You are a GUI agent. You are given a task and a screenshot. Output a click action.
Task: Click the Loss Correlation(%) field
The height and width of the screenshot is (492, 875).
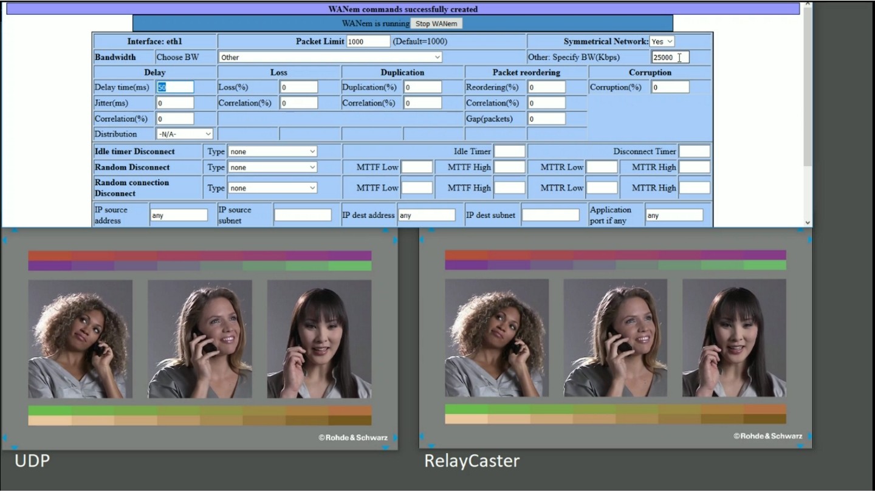[299, 103]
